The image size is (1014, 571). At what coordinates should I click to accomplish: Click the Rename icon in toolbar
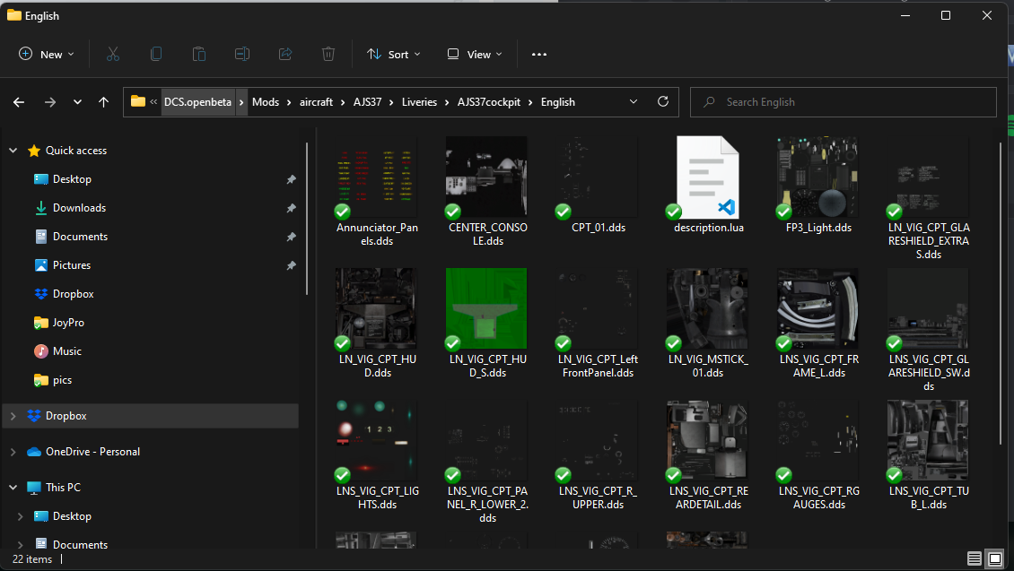click(x=242, y=55)
